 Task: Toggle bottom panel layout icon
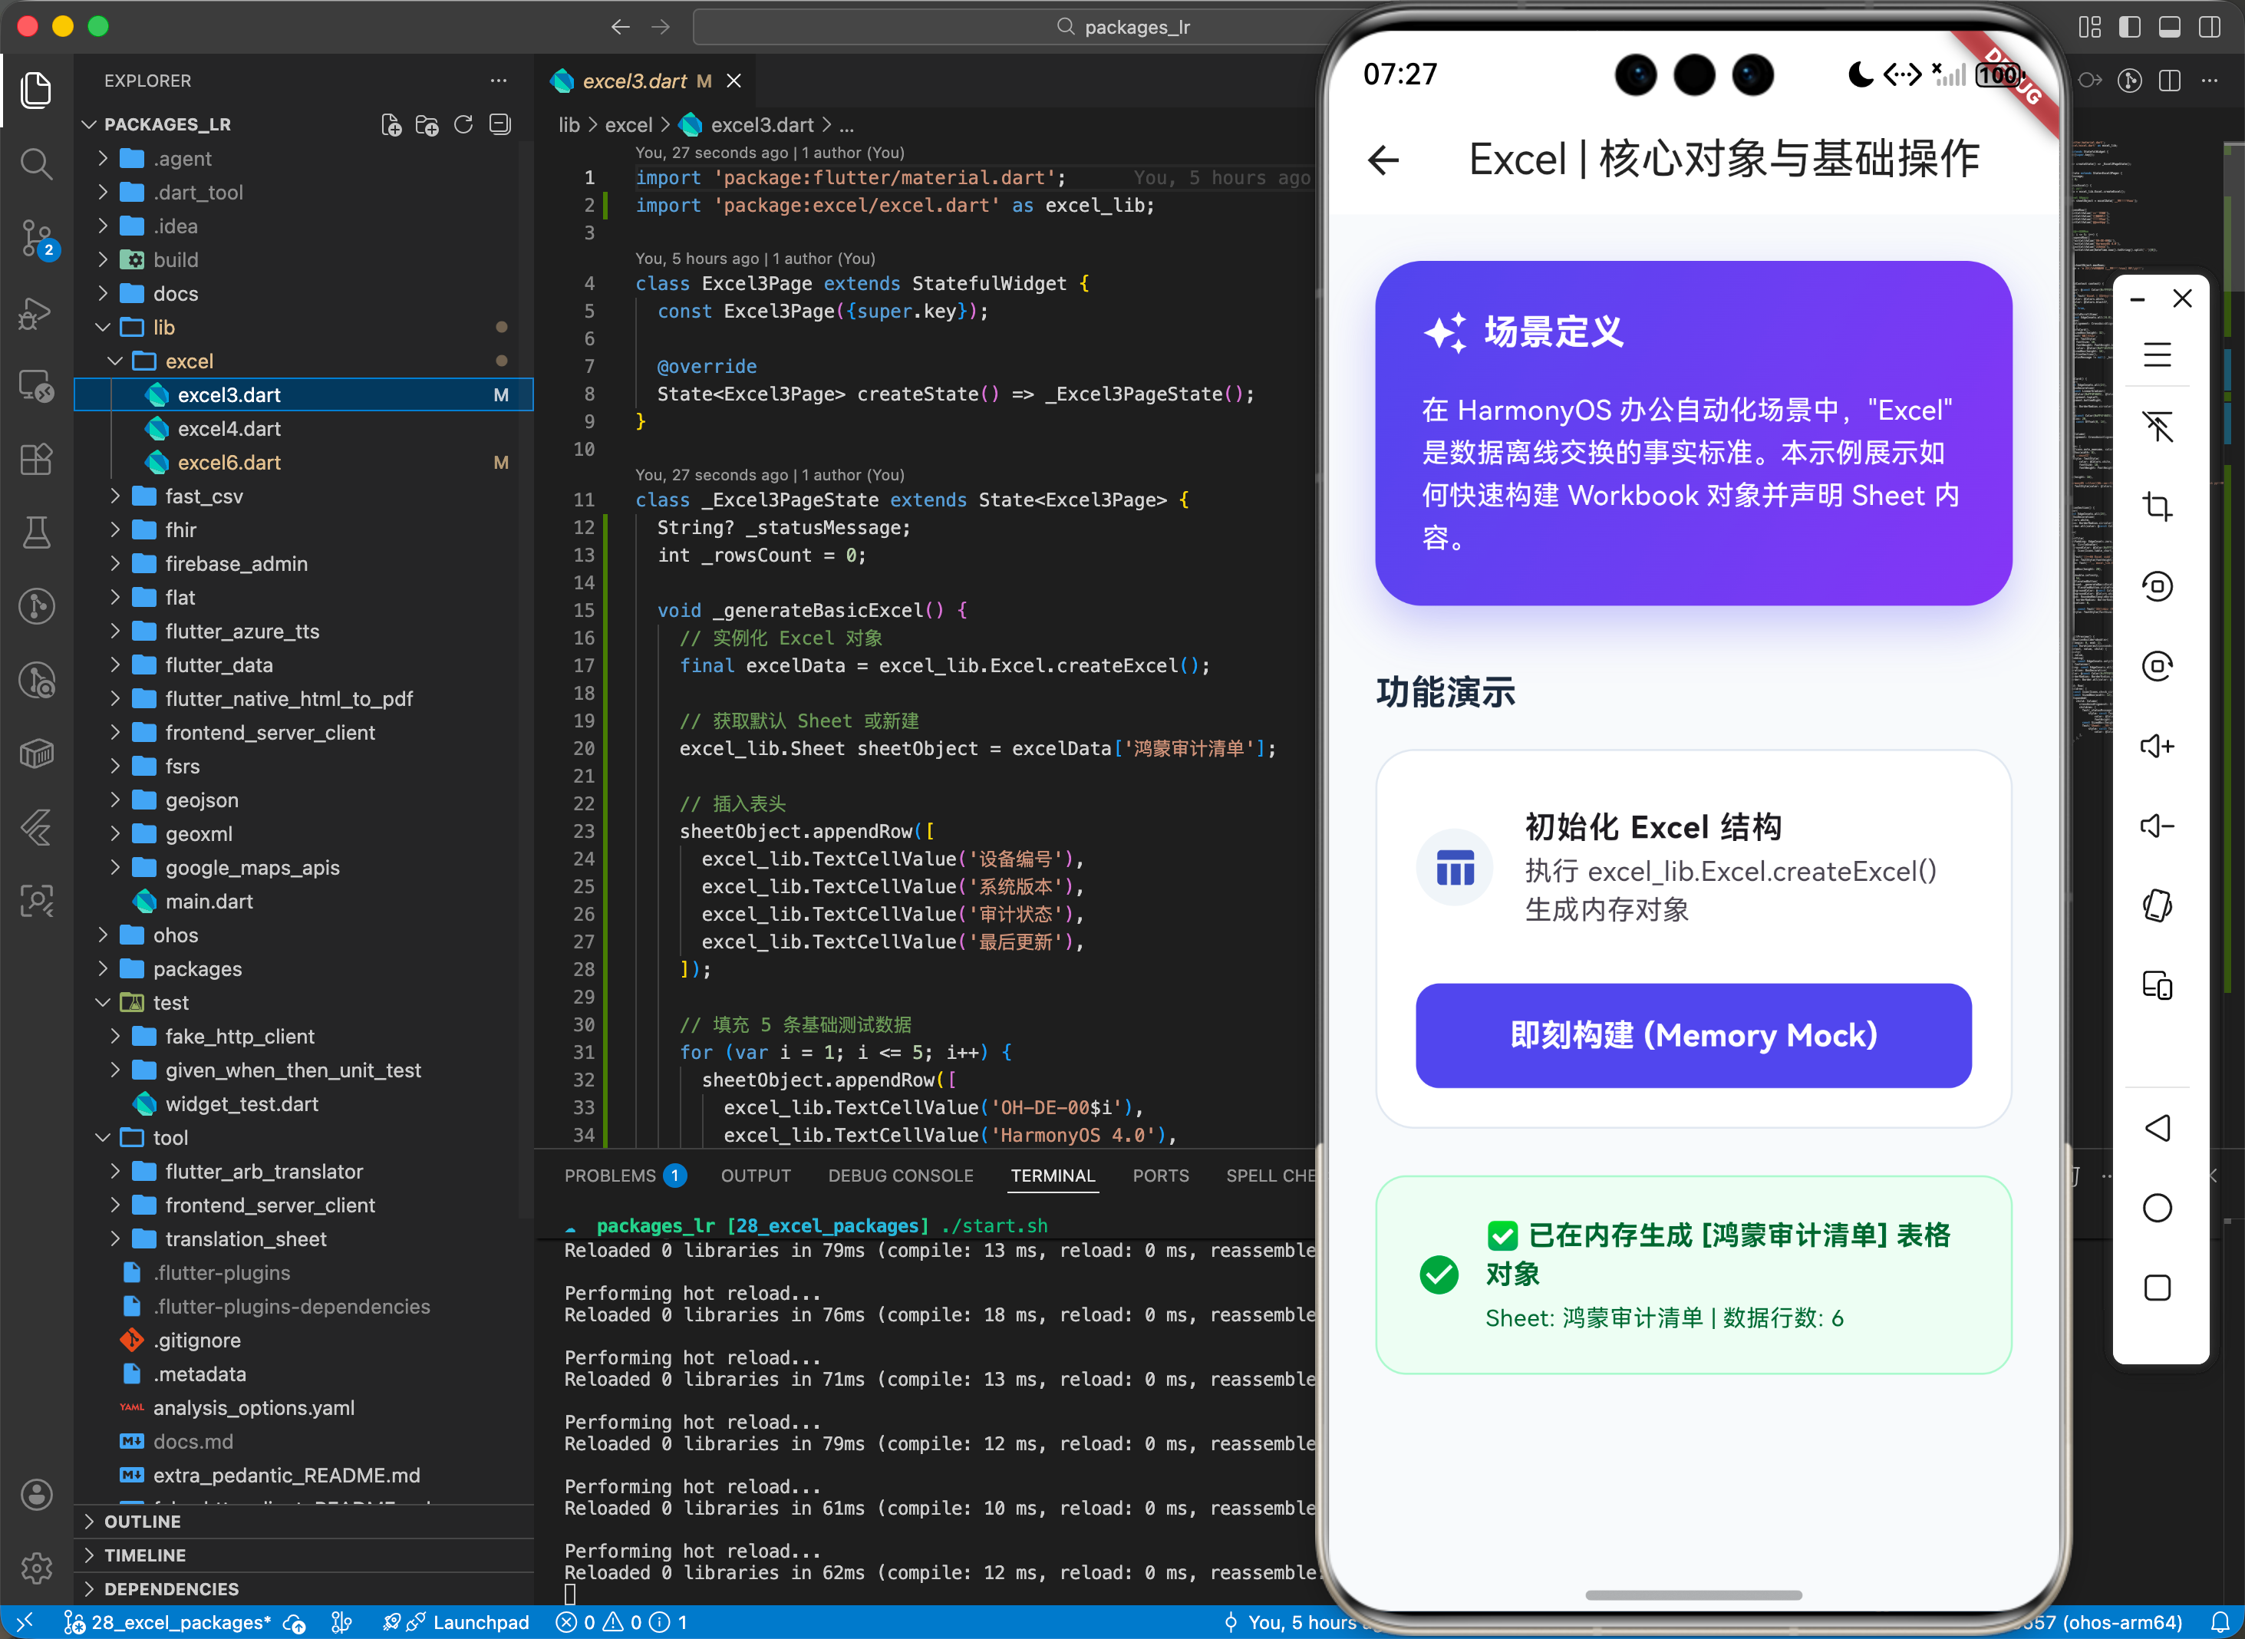pos(2168,27)
